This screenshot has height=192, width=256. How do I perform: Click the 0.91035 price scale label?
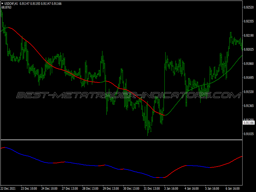pos(249,134)
